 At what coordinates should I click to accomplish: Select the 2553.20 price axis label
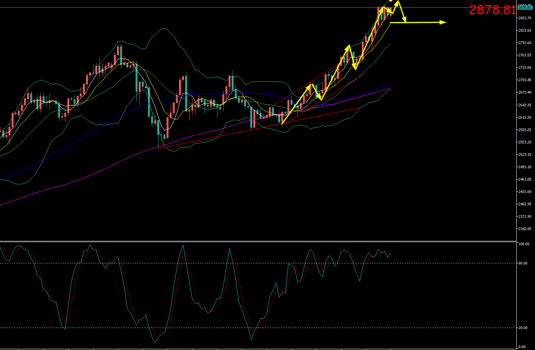tap(525, 142)
